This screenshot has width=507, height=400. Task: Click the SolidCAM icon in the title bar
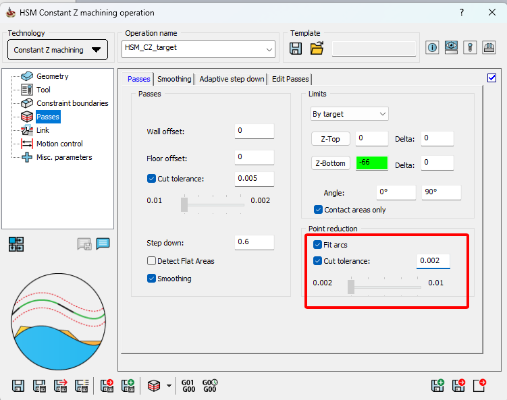pyautogui.click(x=11, y=12)
